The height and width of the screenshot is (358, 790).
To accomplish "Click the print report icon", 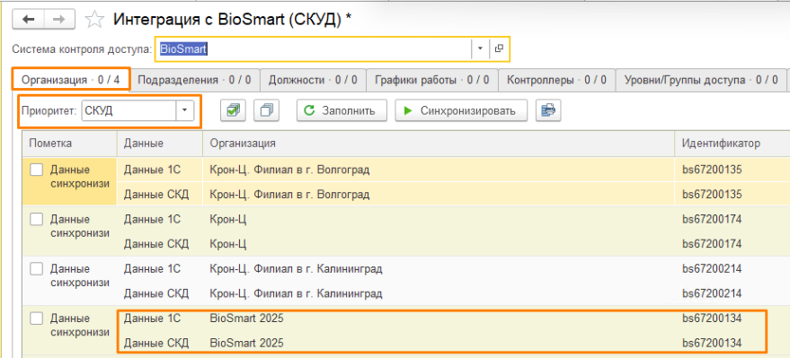I will point(548,110).
